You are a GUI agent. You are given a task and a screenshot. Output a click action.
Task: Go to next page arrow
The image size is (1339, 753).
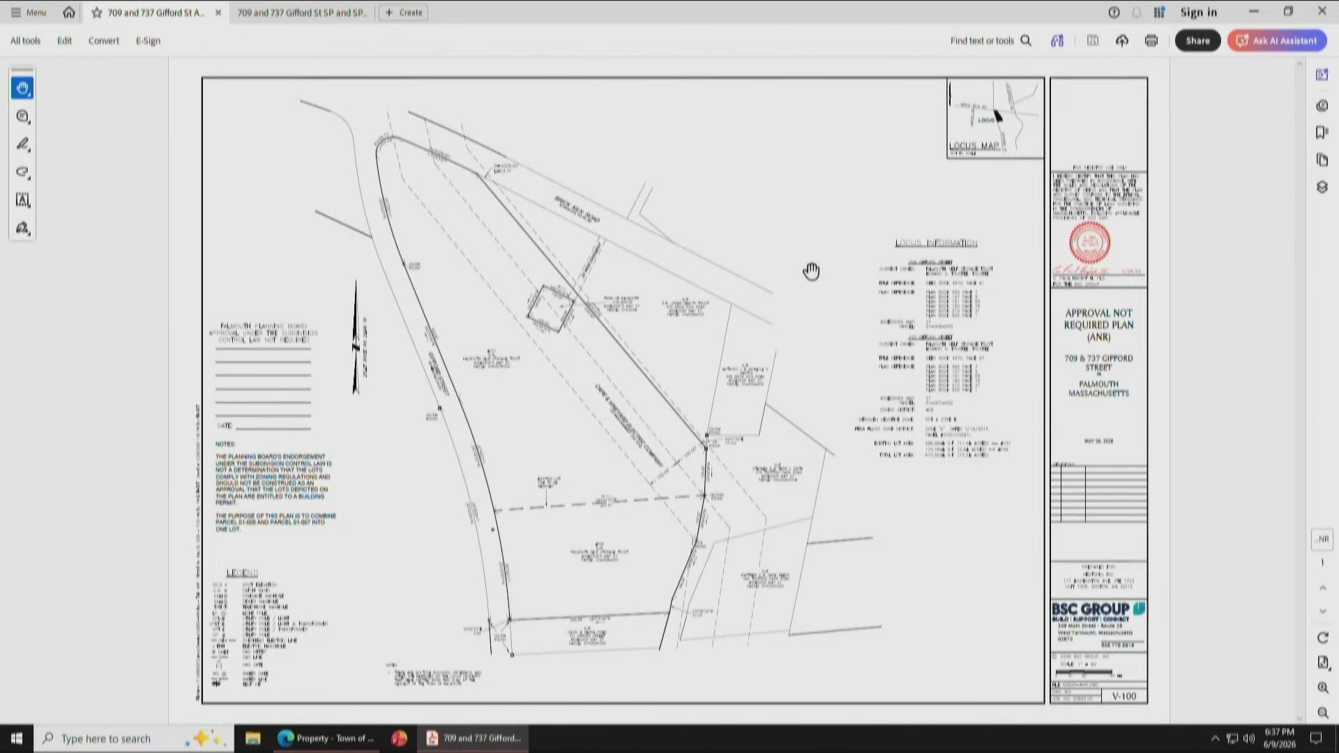[1322, 611]
